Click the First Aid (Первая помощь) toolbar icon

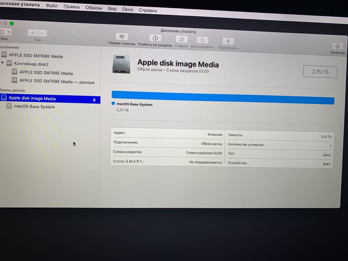(x=122, y=37)
